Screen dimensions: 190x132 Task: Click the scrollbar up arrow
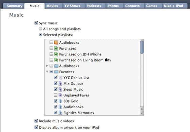[x=142, y=109]
